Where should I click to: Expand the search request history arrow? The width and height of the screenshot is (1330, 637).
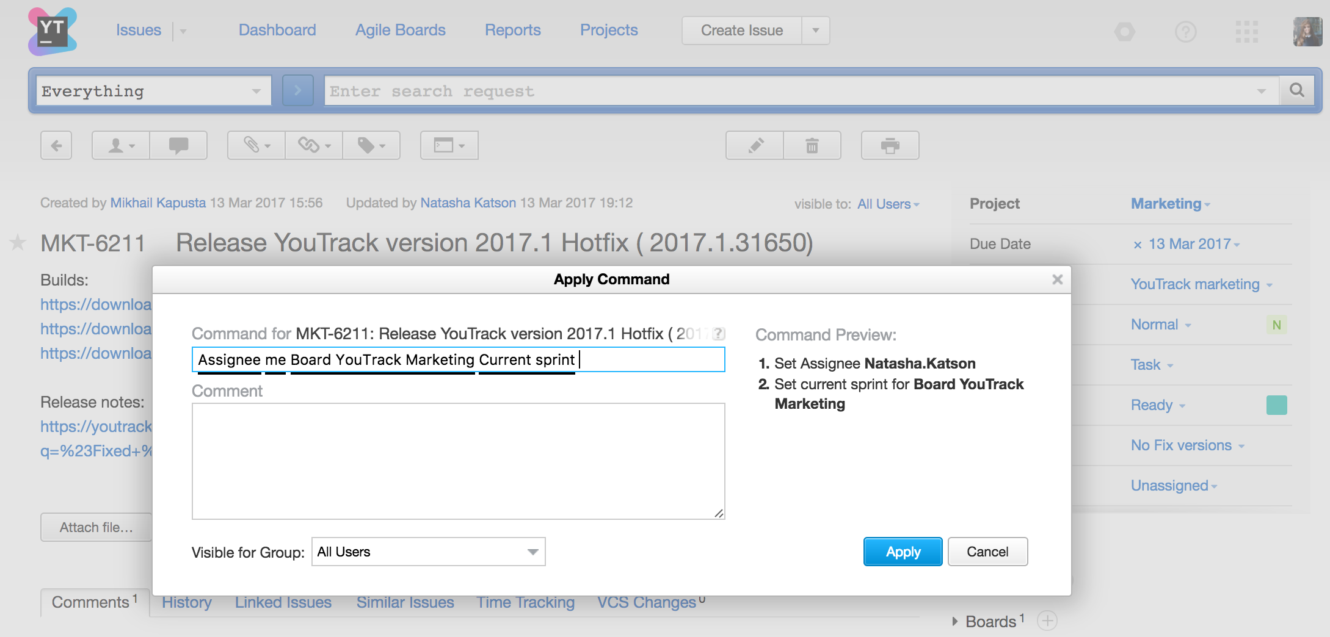coord(1262,92)
